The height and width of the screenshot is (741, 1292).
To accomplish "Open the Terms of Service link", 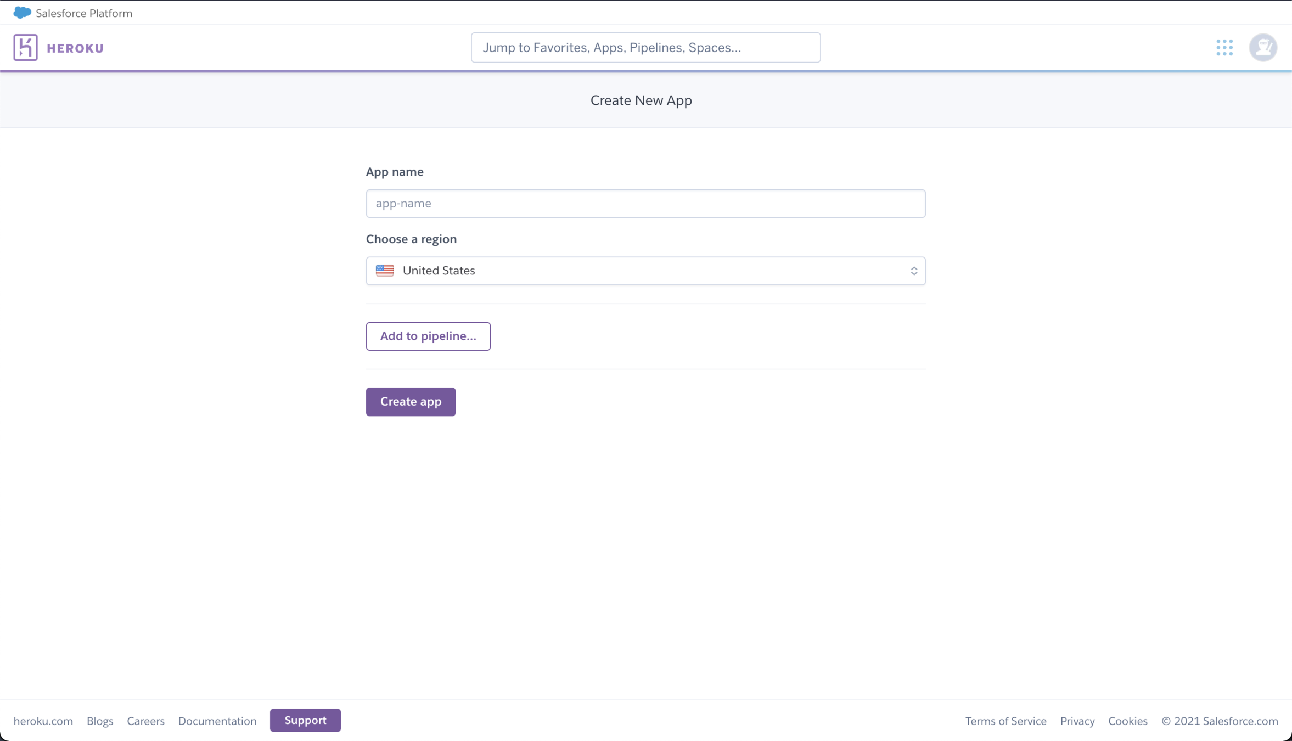I will point(1005,721).
